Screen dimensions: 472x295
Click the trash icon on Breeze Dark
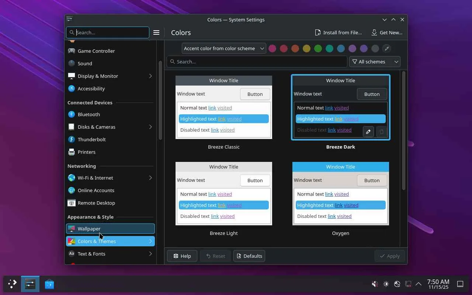point(381,132)
